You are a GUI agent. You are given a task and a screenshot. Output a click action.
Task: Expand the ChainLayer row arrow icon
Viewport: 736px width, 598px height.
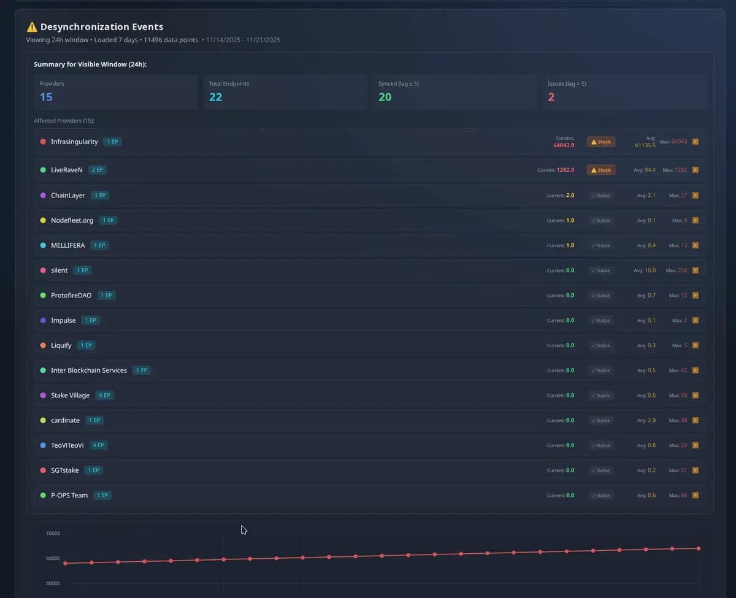(695, 195)
